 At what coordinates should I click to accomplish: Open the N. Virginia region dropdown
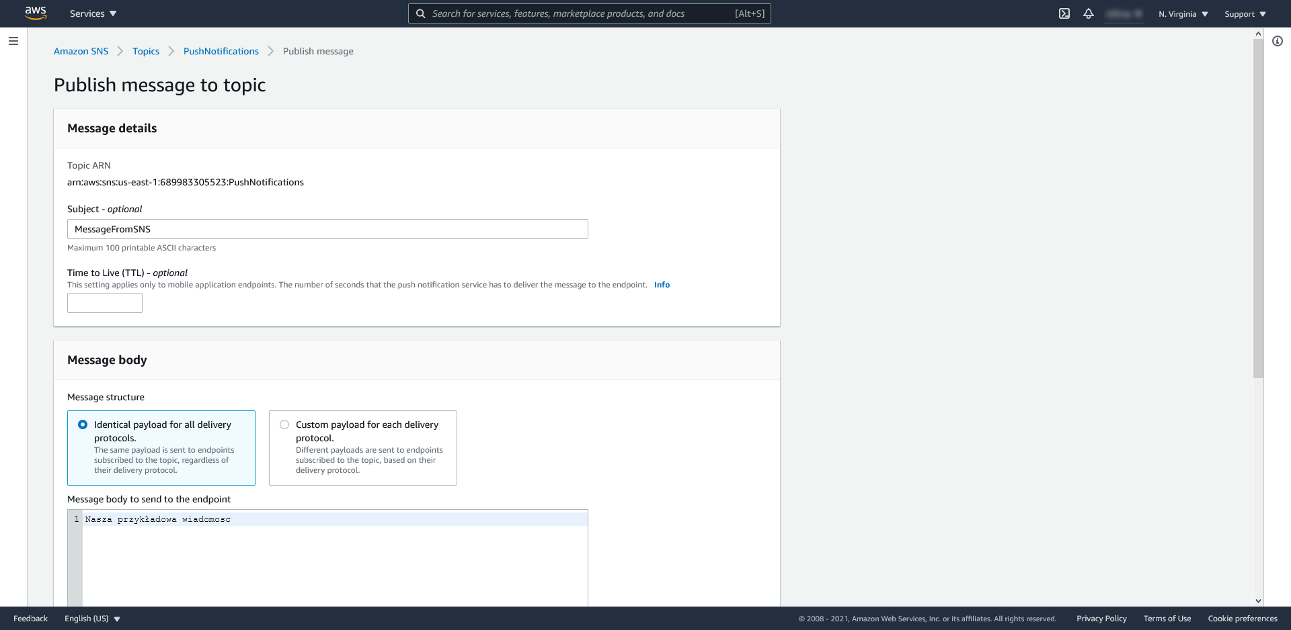coord(1183,14)
